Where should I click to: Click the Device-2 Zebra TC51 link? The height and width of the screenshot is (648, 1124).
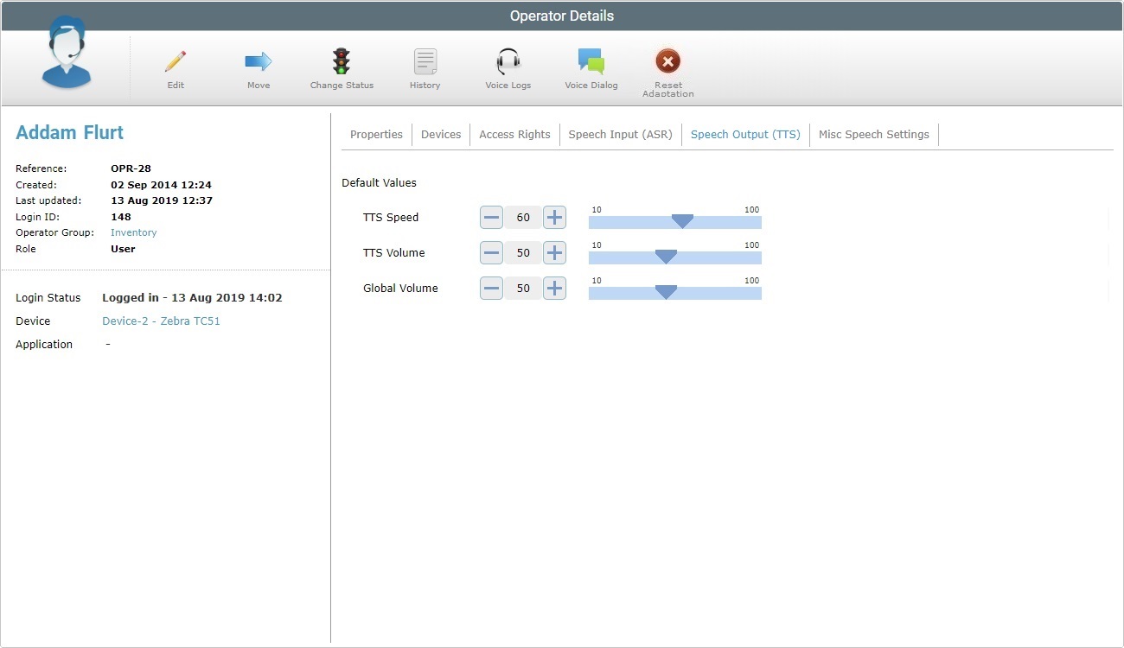tap(161, 321)
